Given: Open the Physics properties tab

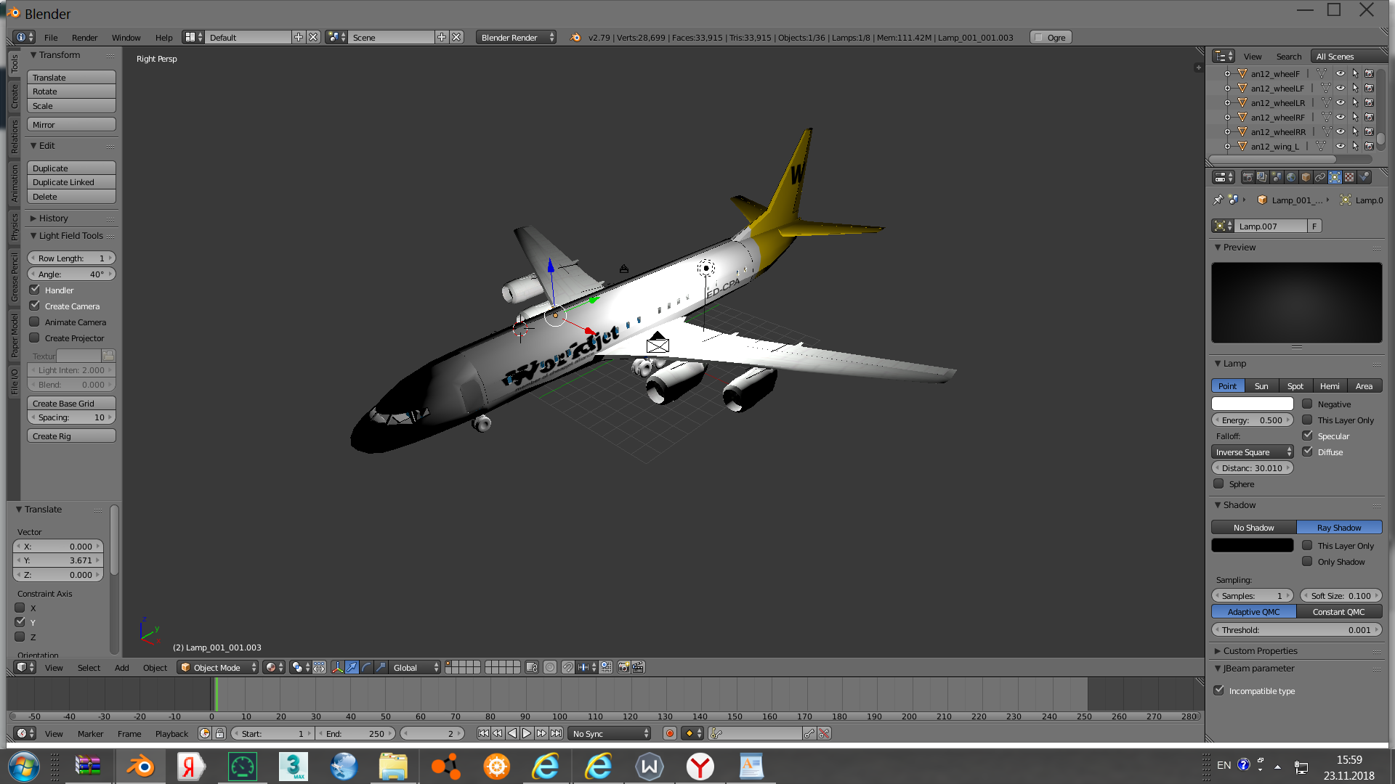Looking at the screenshot, I should click(1364, 177).
